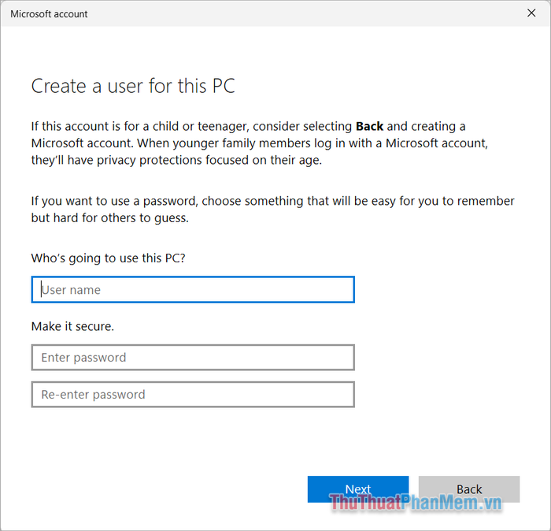Click the bold 'Back' word in the paragraph
Image resolution: width=551 pixels, height=531 pixels.
pyautogui.click(x=369, y=126)
